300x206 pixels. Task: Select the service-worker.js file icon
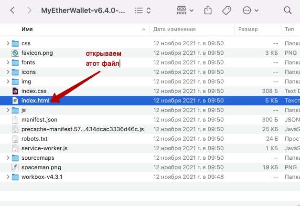(15, 148)
